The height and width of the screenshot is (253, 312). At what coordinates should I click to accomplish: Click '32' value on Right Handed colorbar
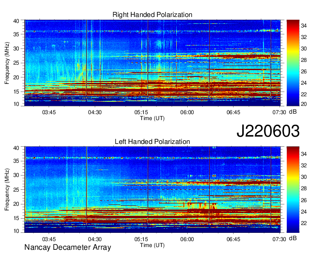(304, 37)
